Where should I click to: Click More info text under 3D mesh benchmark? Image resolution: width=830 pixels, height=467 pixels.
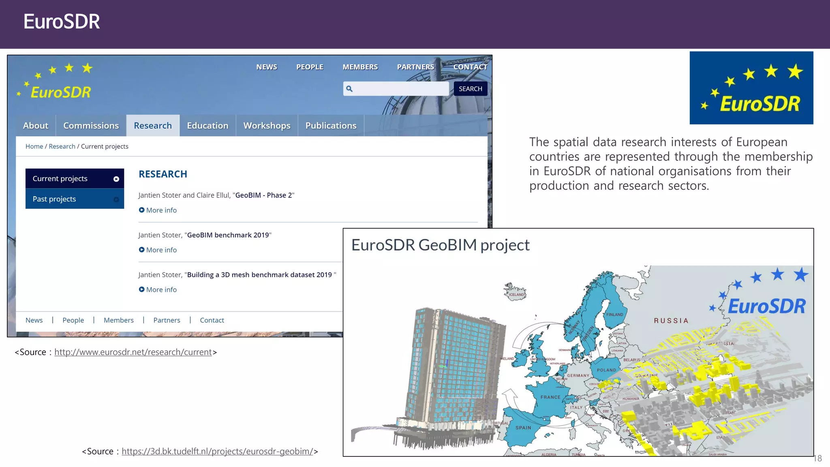point(161,289)
